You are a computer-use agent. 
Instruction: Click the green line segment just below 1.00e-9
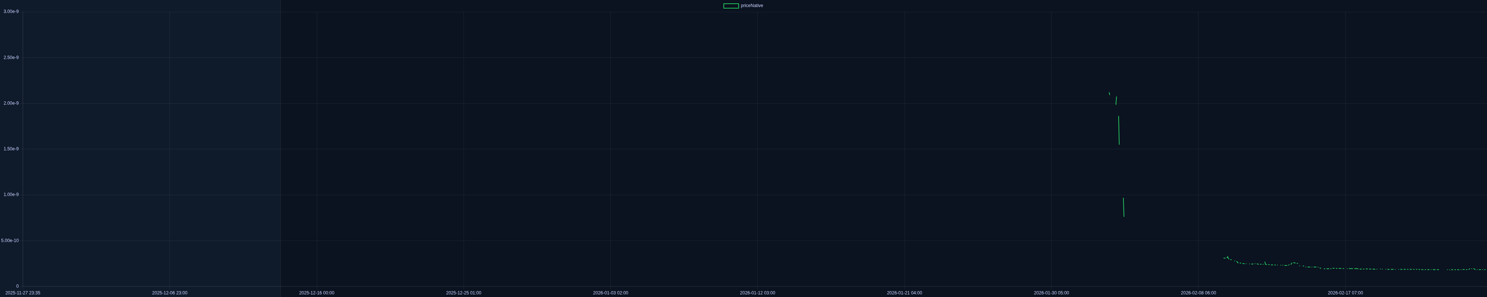tap(1123, 208)
